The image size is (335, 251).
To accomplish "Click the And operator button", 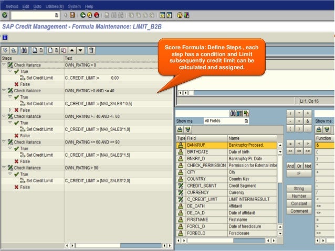I will point(290,166).
